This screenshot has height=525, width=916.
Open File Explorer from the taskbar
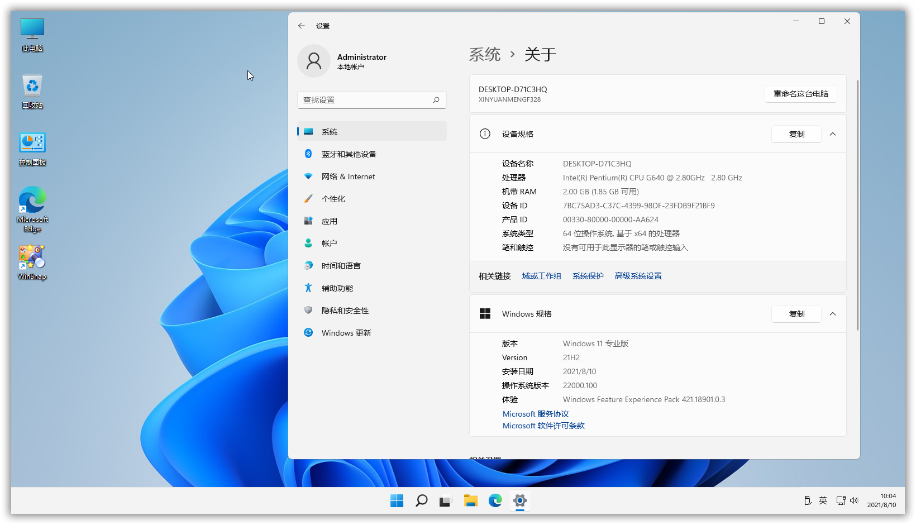click(470, 501)
